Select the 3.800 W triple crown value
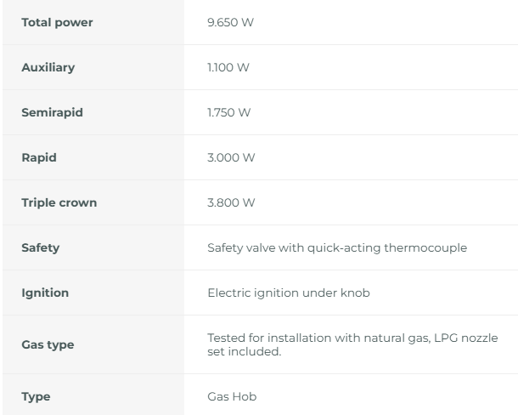This screenshot has height=415, width=518. [x=231, y=202]
